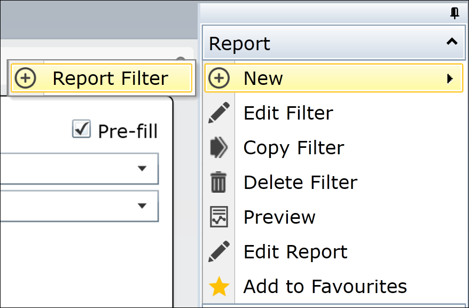Click the trash can icon for Delete Filter
Viewport: 469px width, 308px height.
[x=218, y=182]
